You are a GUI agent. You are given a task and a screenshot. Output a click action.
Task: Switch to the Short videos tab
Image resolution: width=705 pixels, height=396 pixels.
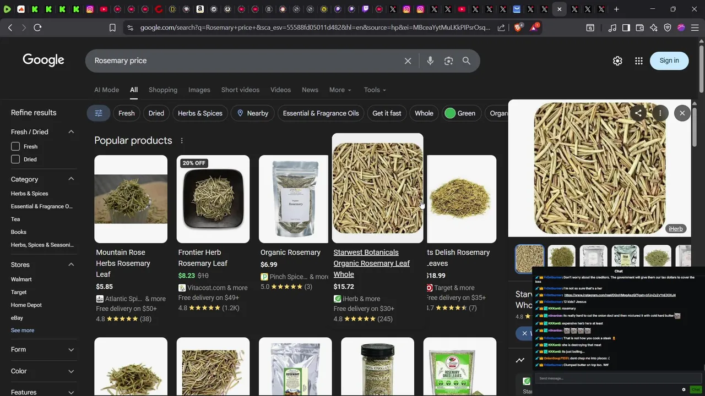coord(240,90)
